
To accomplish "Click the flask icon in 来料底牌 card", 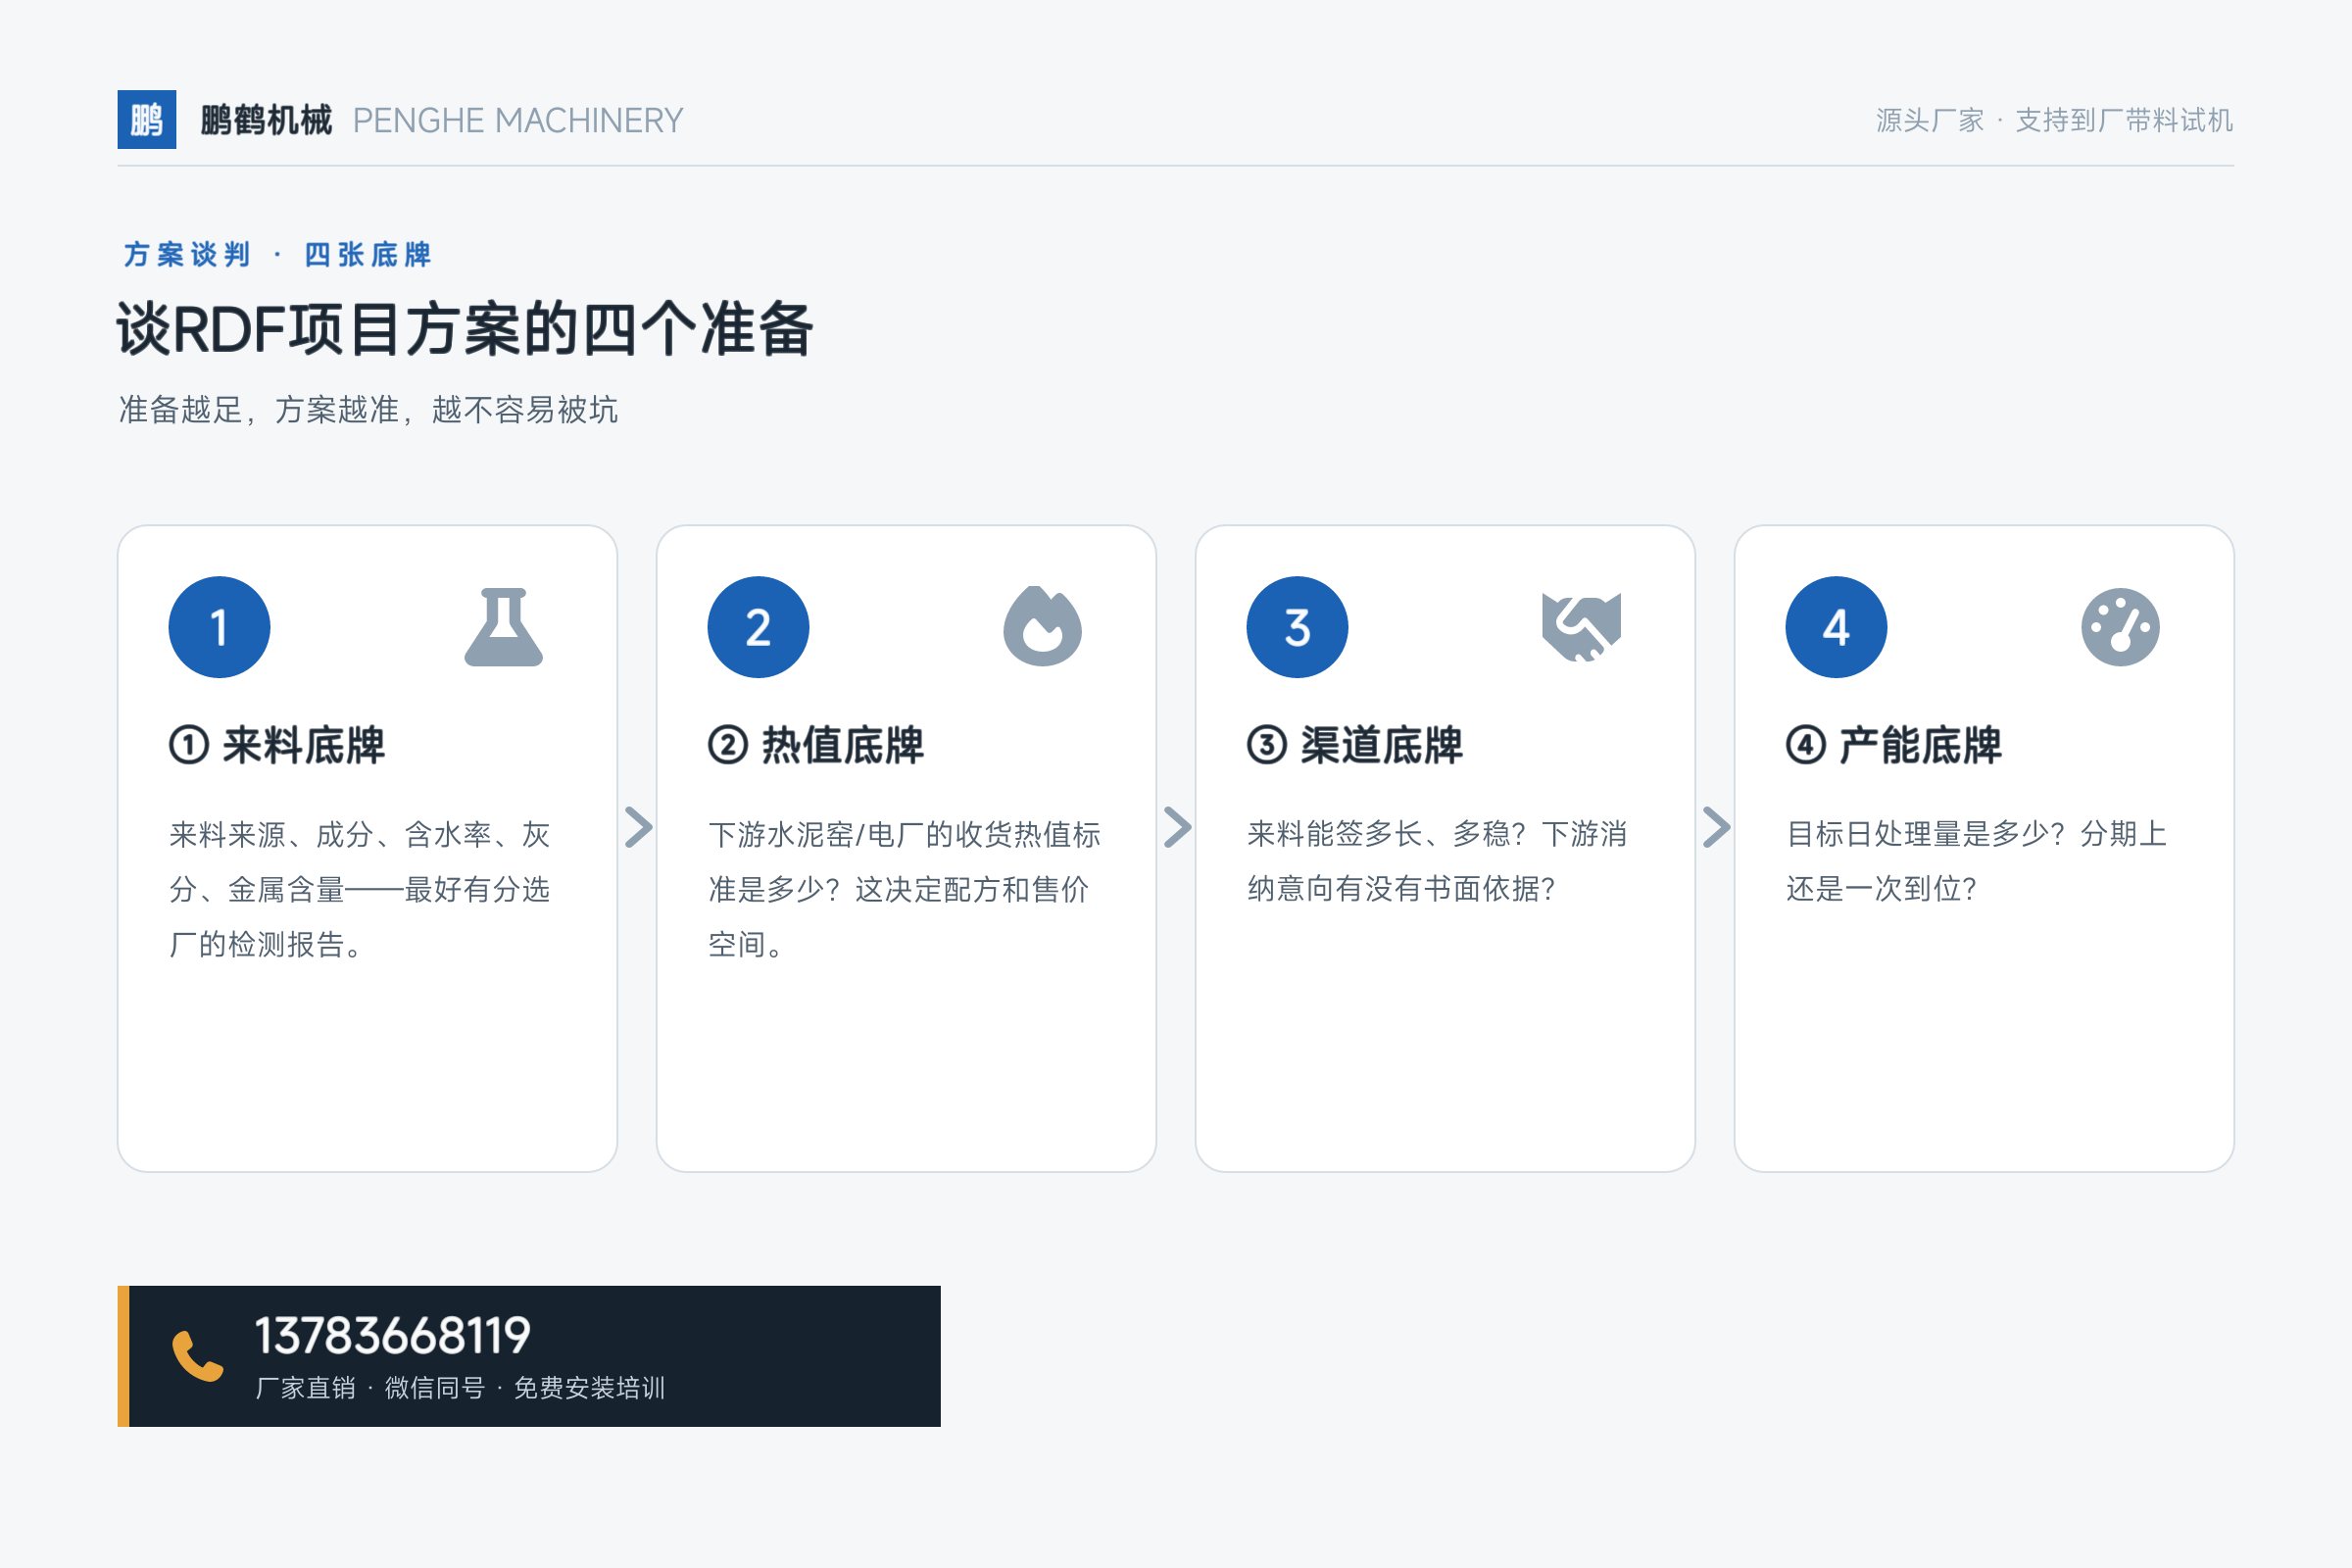I will coord(504,627).
